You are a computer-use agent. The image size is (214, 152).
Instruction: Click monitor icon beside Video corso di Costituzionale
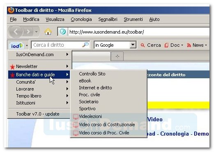pyautogui.click(x=76, y=125)
